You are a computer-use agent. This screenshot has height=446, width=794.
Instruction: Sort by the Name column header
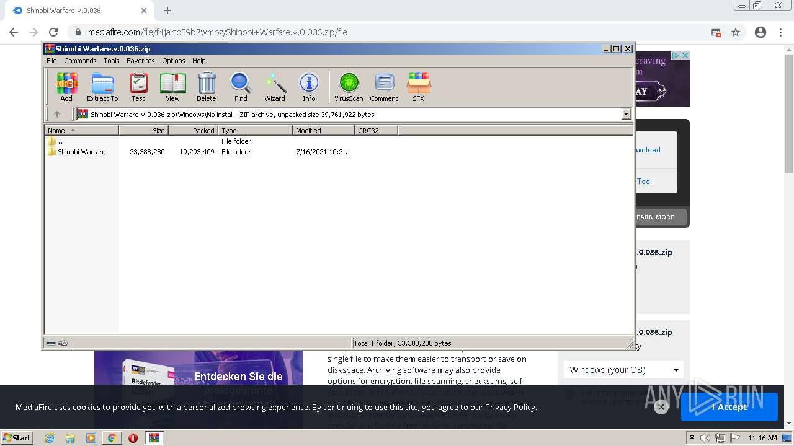(81, 130)
